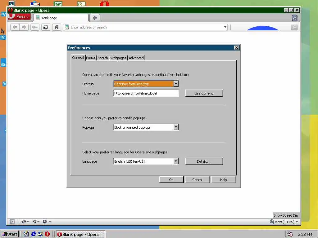Image resolution: width=318 pixels, height=238 pixels.
Task: Open the Opera Link sync icon
Action: [x=24, y=222]
